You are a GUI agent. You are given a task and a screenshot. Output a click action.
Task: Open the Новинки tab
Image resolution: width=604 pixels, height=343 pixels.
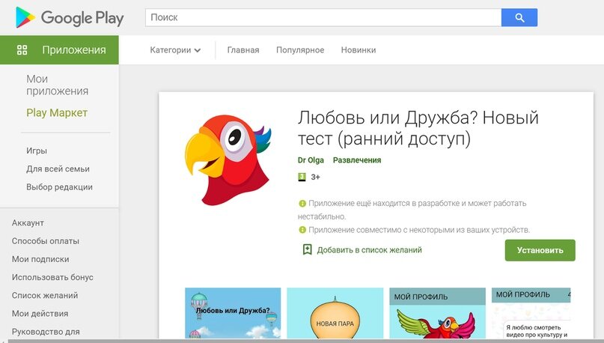point(359,50)
